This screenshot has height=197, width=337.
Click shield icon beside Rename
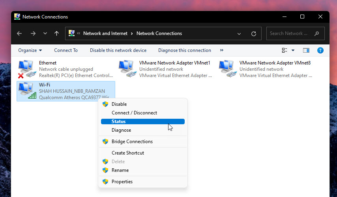[105, 170]
